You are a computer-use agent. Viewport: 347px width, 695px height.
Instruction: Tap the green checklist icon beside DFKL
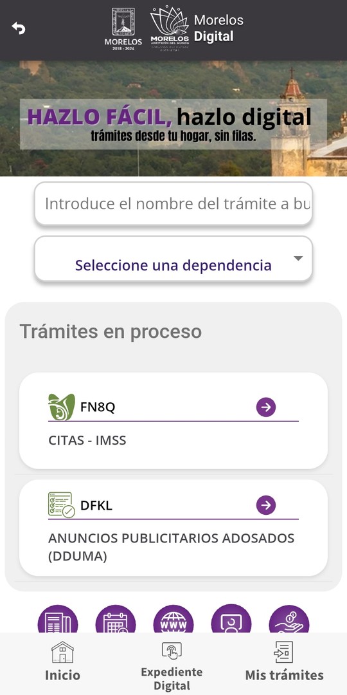coord(62,505)
